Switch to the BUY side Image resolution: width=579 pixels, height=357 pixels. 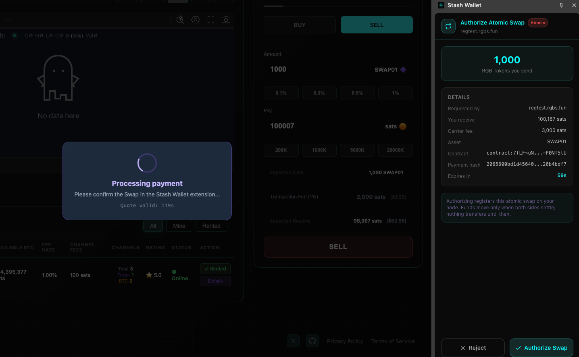click(300, 25)
